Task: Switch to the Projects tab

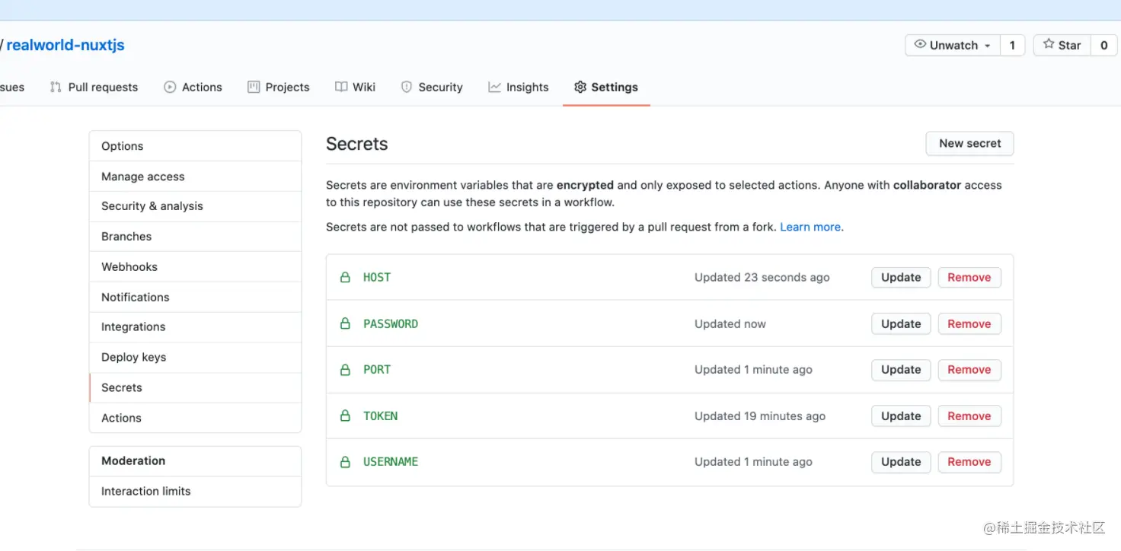Action: pos(279,88)
